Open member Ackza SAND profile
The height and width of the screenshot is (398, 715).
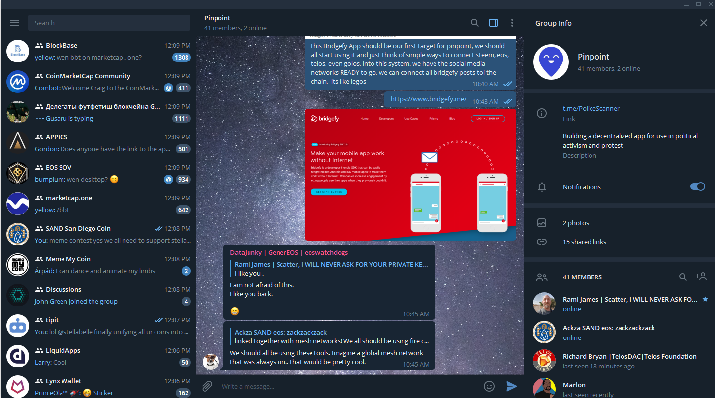(x=620, y=332)
